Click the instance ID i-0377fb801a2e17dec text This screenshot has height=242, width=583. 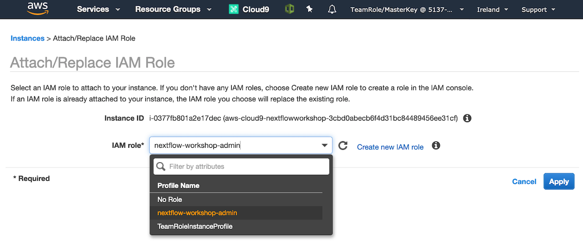coord(185,118)
